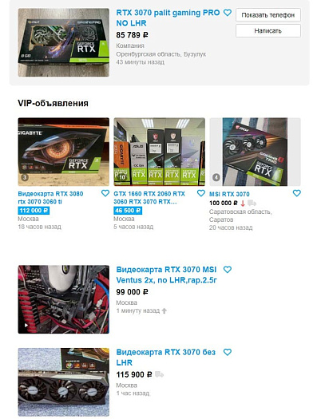Toggle favorite heart on Gigabyte RTX 3080 listing
Image resolution: width=321 pixels, height=419 pixels.
coord(105,193)
